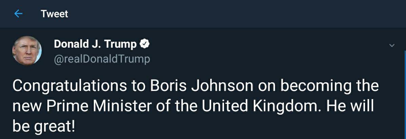406x139 pixels.
Task: Open the Donald J. Trump display name link
Action: tap(95, 44)
